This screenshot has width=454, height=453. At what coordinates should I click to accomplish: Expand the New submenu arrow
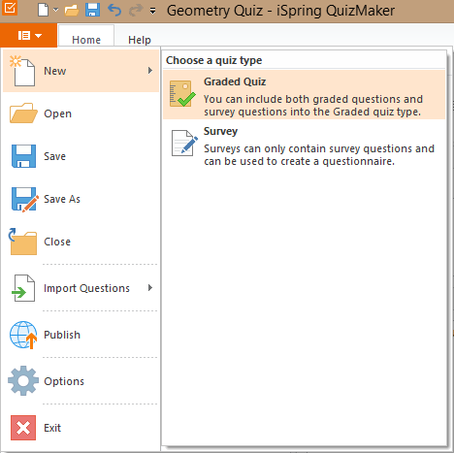click(150, 71)
